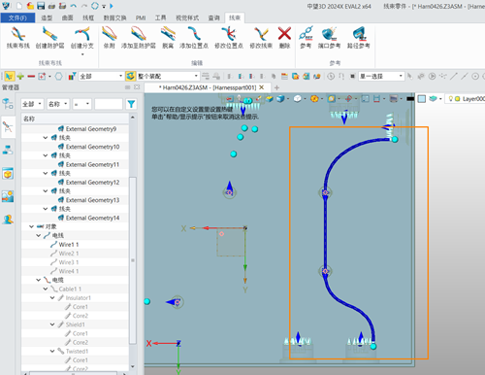Click the 创建防护层 create protection layer tool
The height and width of the screenshot is (375, 485).
click(x=49, y=38)
